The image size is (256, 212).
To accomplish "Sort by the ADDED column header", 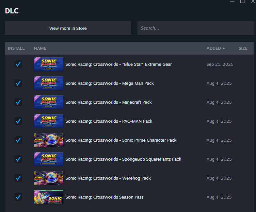I will pos(214,48).
